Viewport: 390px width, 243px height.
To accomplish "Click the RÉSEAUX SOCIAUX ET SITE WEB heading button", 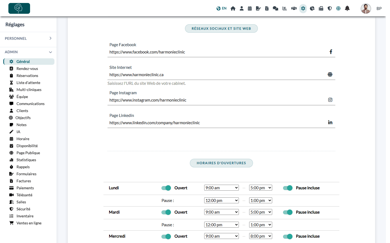I will [x=221, y=29].
